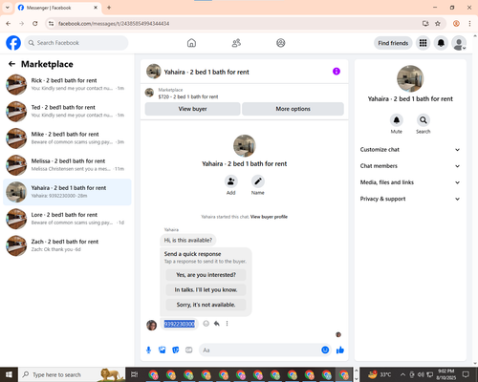Attach a photo file icon
478x382 pixels.
(163, 350)
